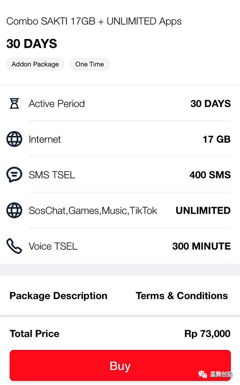Viewport: 240px width, 385px height.
Task: Select the One Time tag
Action: click(90, 64)
